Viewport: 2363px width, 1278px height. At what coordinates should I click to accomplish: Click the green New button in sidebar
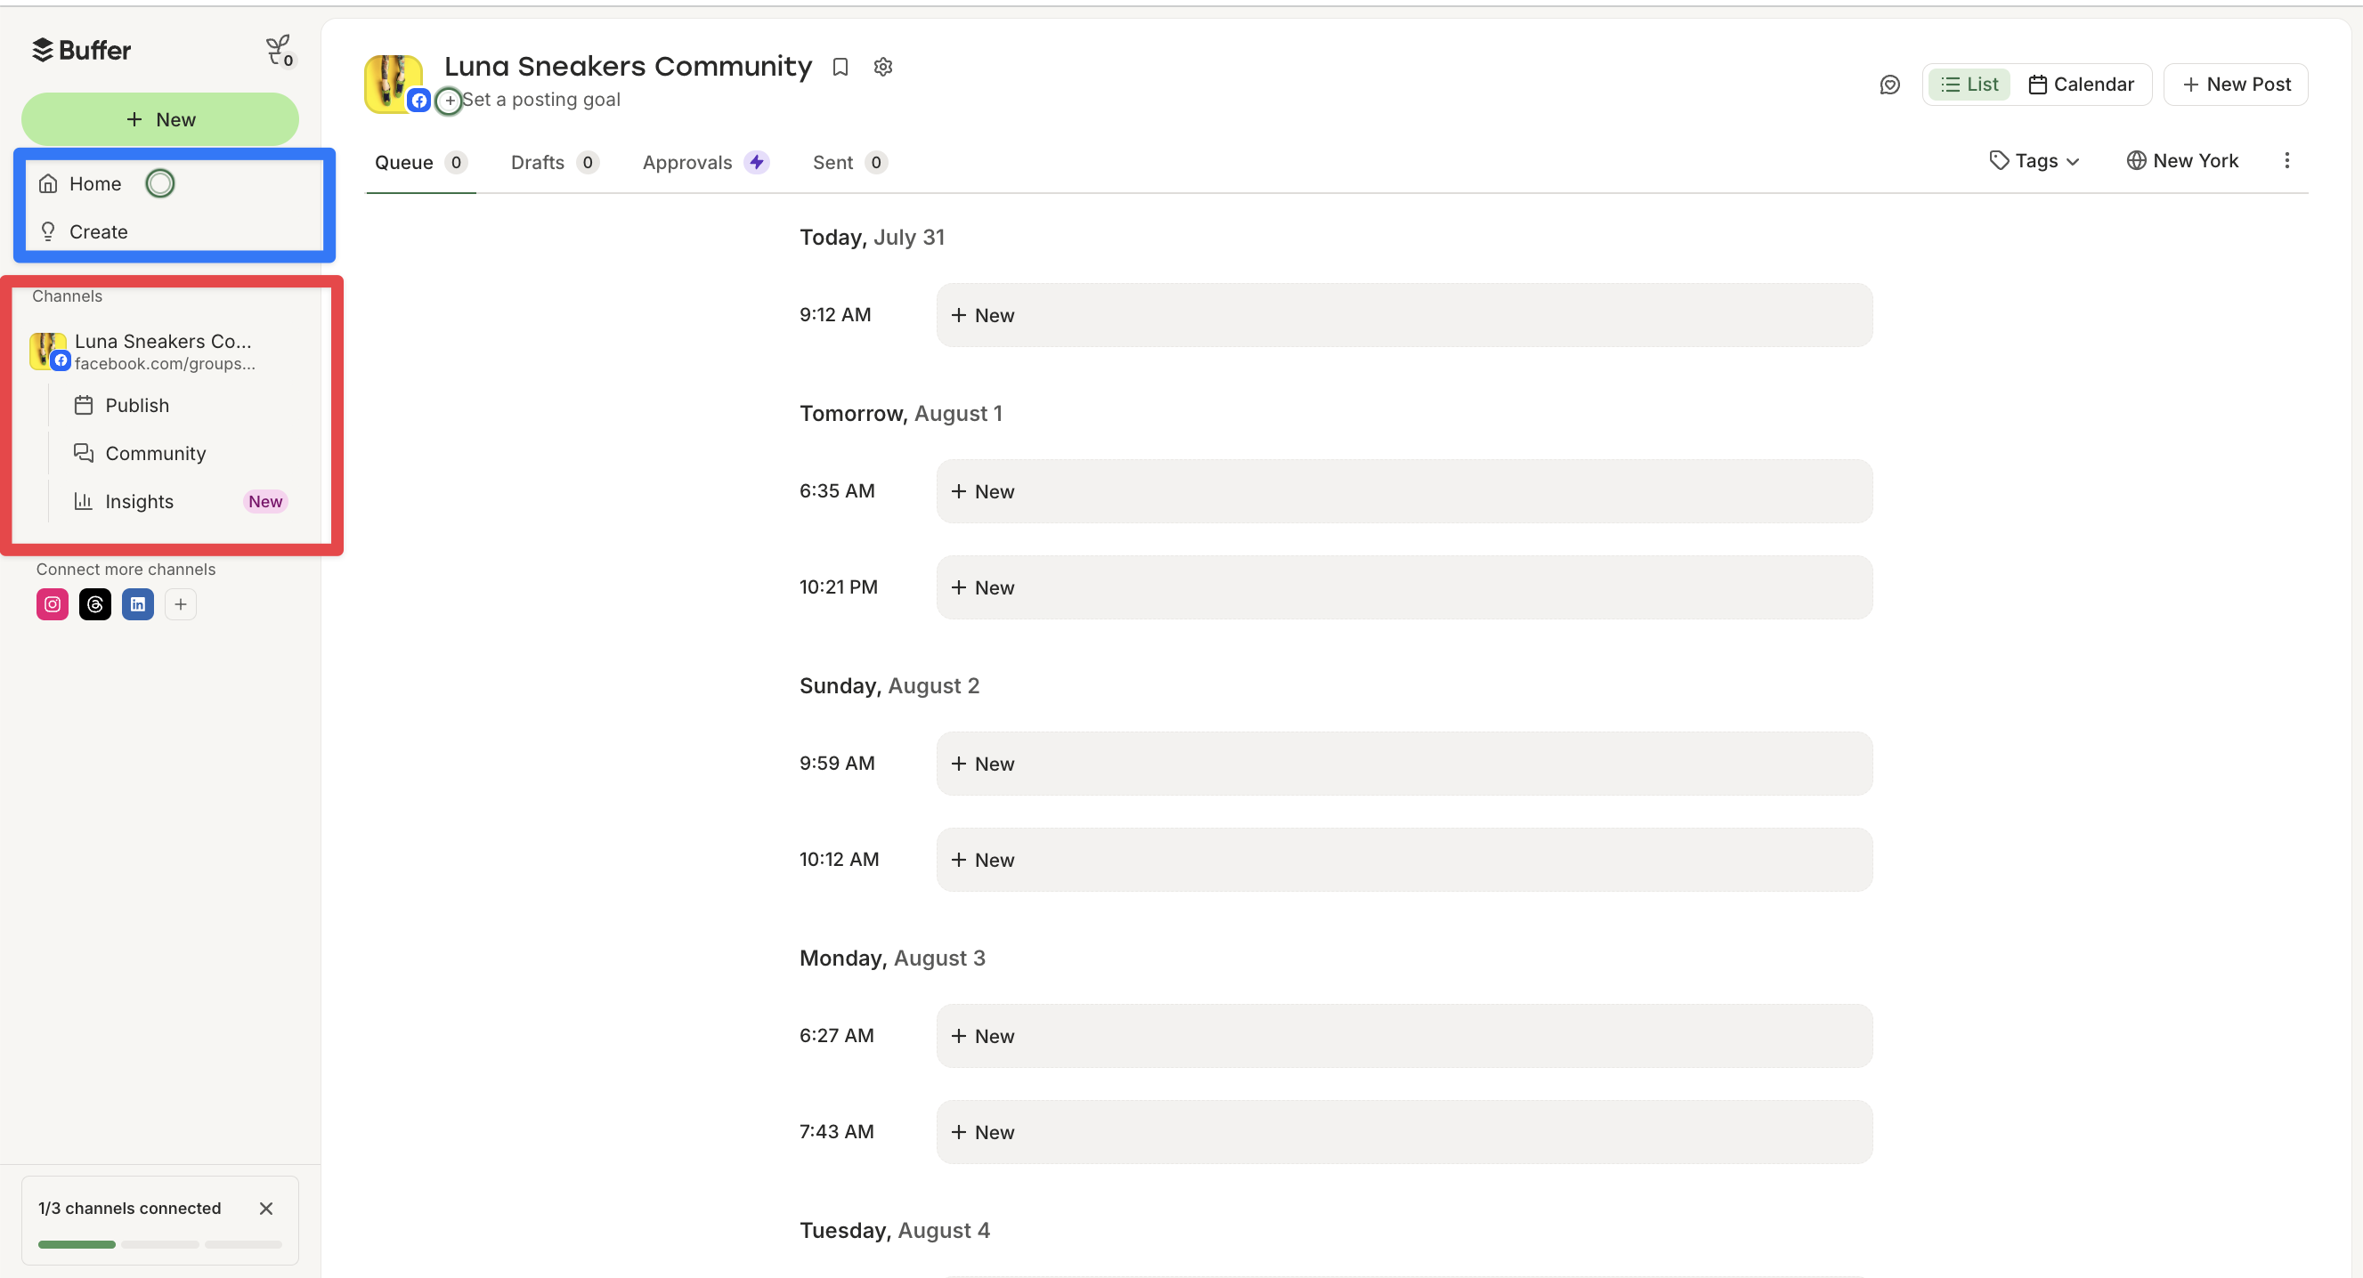click(x=159, y=119)
